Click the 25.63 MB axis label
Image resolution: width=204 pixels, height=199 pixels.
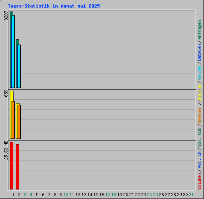point(6,150)
